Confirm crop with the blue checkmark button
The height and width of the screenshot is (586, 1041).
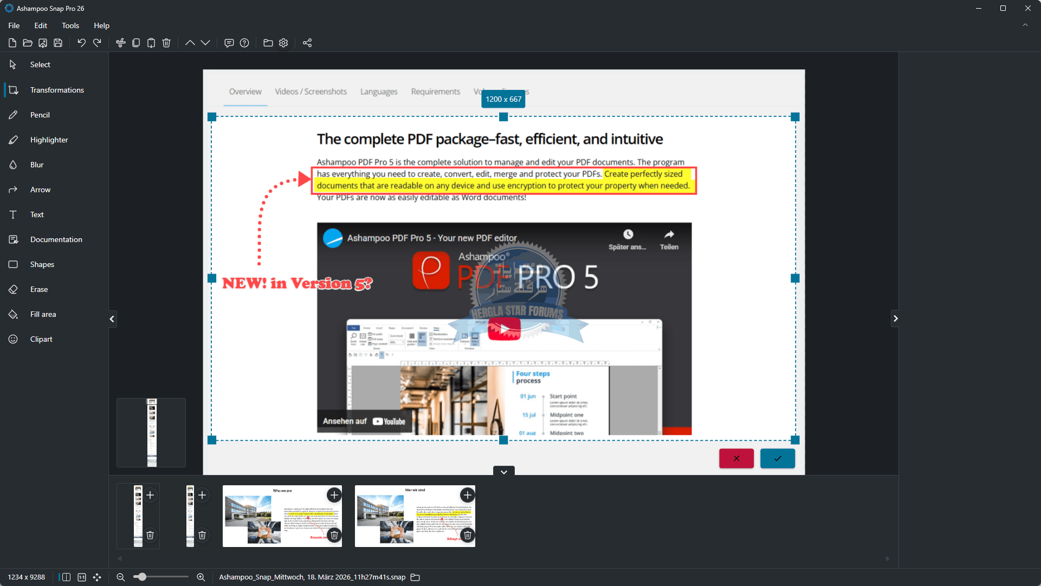777,458
